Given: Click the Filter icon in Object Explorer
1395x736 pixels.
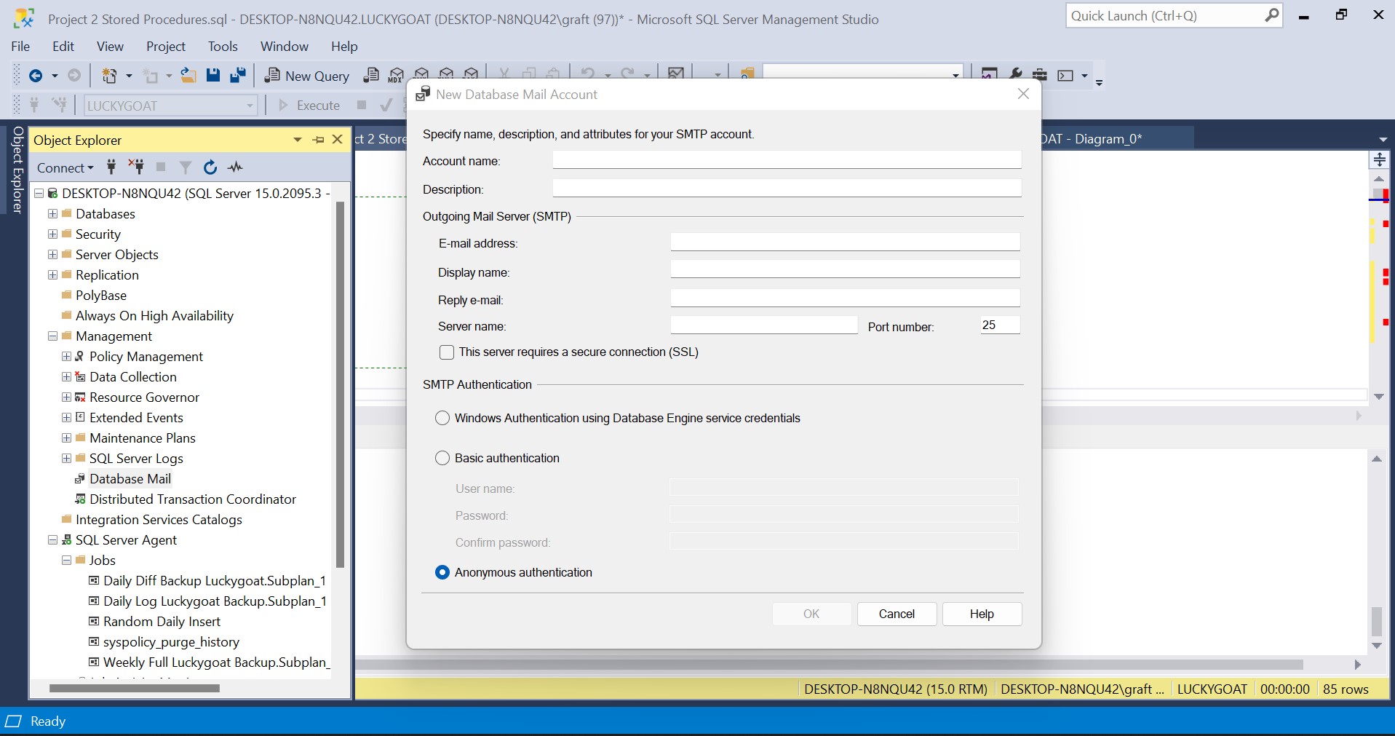Looking at the screenshot, I should 186,167.
